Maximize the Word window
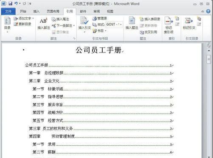Image resolution: width=213 pixels, height=158 pixels. (202, 4)
